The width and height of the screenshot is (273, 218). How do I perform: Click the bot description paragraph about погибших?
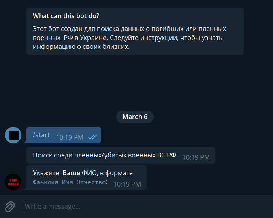point(129,38)
